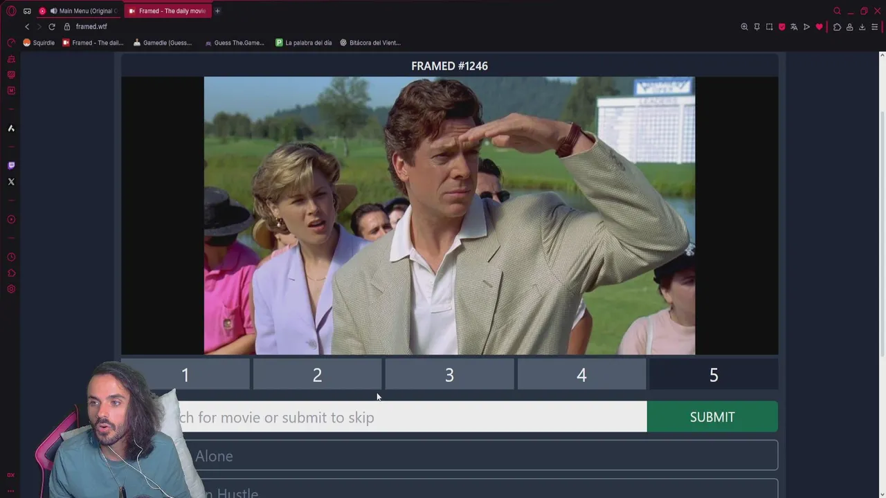Open the zoom magnifier toolbar icon
Viewport: 886px width, 498px height.
coord(744,27)
